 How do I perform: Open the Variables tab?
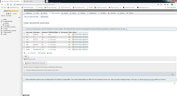click(x=102, y=13)
